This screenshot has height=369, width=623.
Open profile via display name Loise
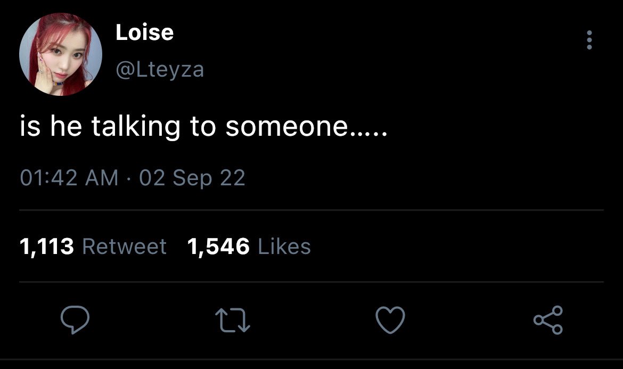[x=145, y=32]
